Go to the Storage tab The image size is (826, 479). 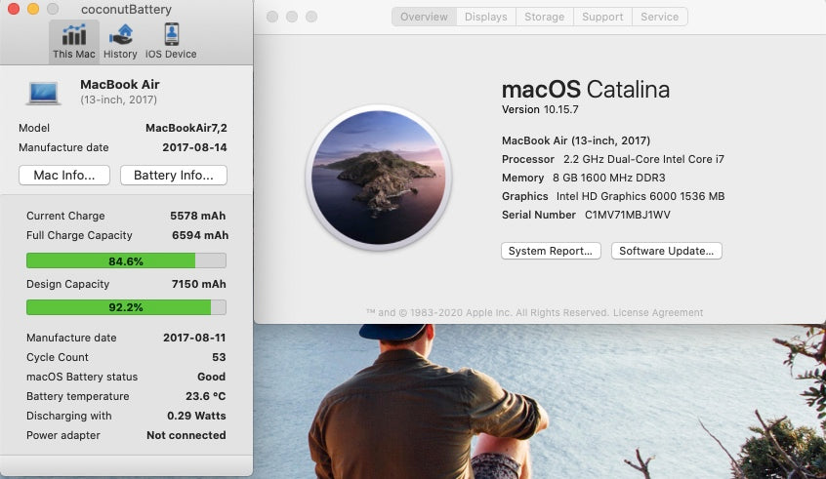(x=544, y=17)
